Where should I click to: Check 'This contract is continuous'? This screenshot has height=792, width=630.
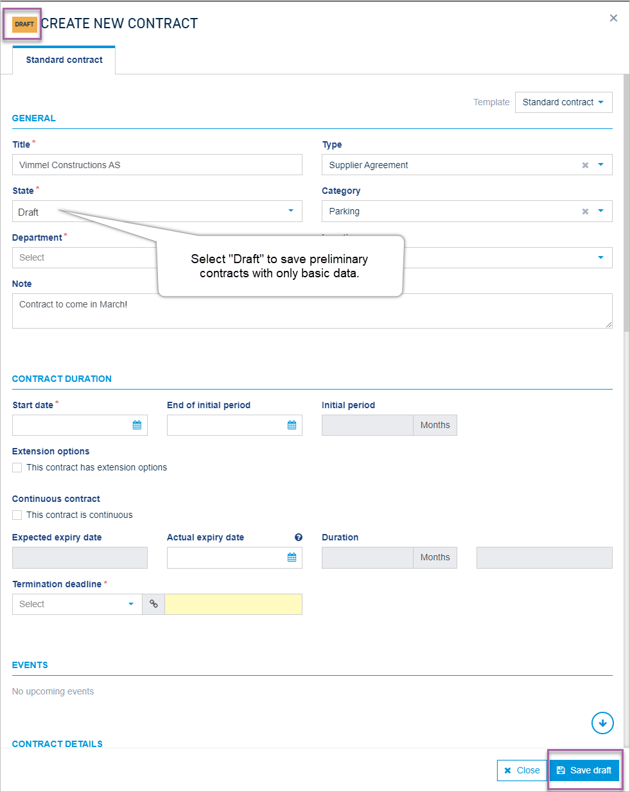pyautogui.click(x=17, y=515)
